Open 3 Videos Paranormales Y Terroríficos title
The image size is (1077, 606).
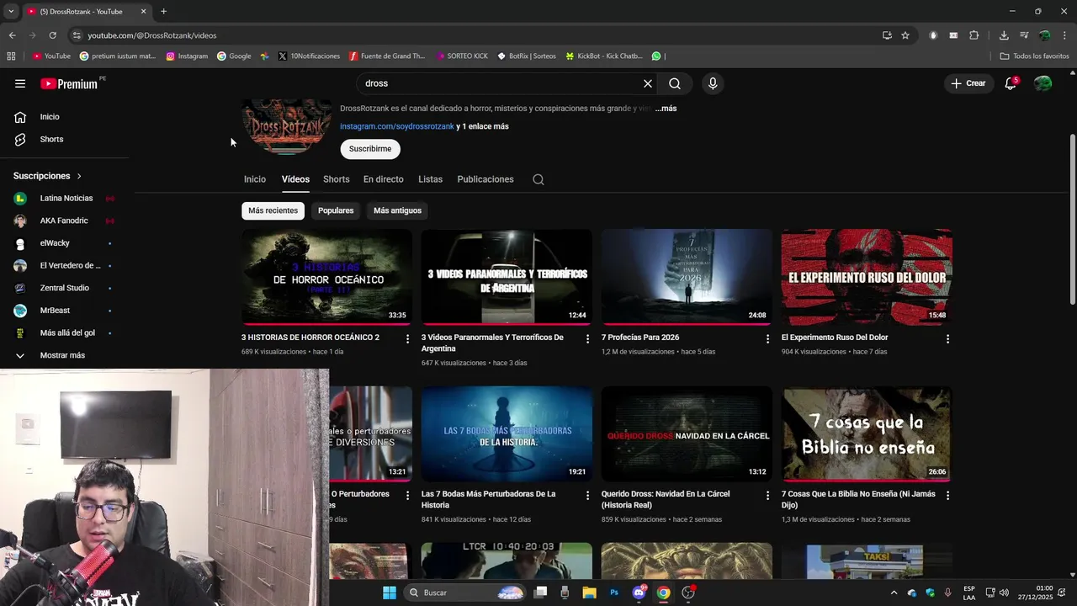[492, 343]
